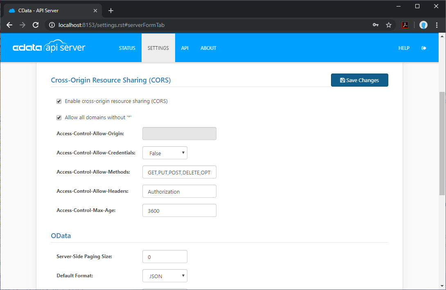Image resolution: width=446 pixels, height=290 pixels.
Task: Switch to the STATUS tab
Action: pos(127,48)
